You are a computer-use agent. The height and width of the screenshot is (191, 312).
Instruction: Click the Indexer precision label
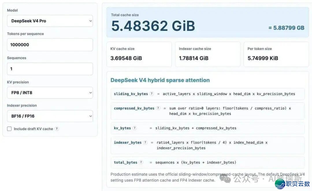(22, 105)
